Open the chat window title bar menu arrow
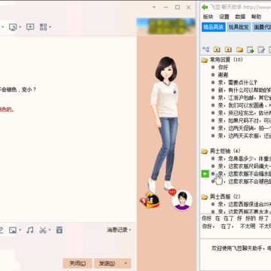Screen dimensions: 271x271 click(154, 8)
